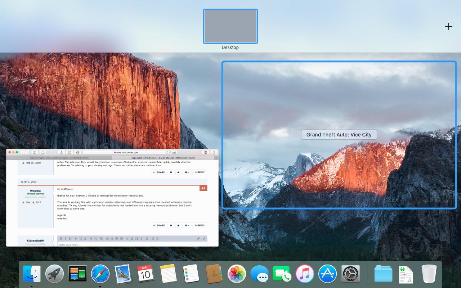Follow the "here" link in forum post
This screenshot has height=288, width=461.
[159, 165]
